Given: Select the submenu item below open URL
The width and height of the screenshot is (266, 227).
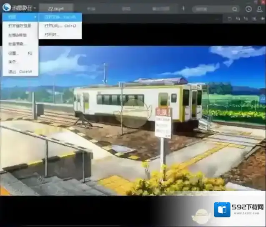Looking at the screenshot, I should [x=52, y=35].
